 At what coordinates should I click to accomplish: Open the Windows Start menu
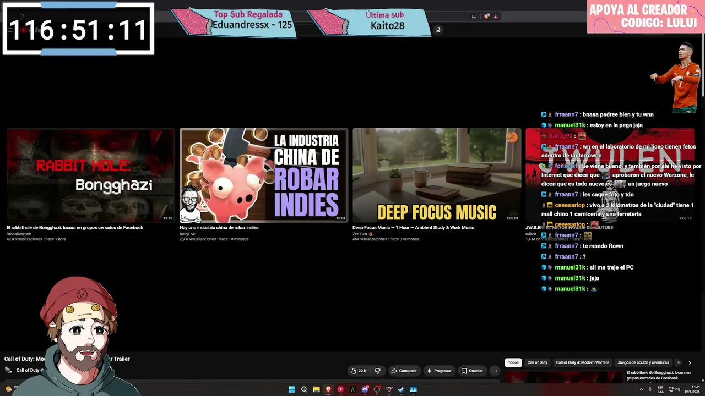click(292, 389)
